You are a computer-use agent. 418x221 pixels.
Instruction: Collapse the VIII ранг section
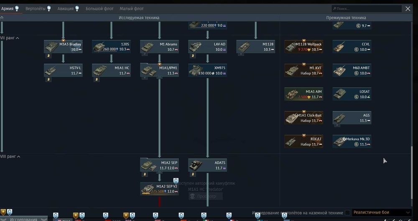pos(10,156)
